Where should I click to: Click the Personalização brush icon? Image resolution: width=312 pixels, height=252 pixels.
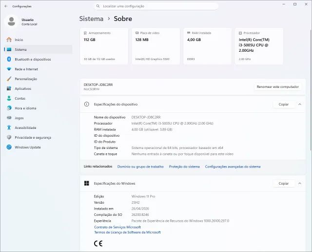(9, 79)
